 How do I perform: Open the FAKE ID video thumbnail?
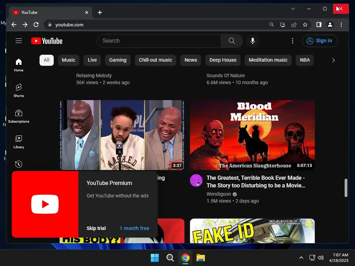pos(252,231)
